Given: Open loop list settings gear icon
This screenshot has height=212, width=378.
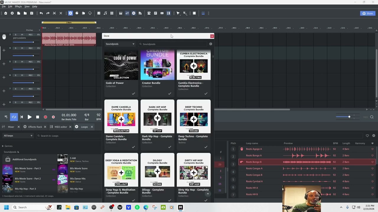Looking at the screenshot, I should (374, 136).
